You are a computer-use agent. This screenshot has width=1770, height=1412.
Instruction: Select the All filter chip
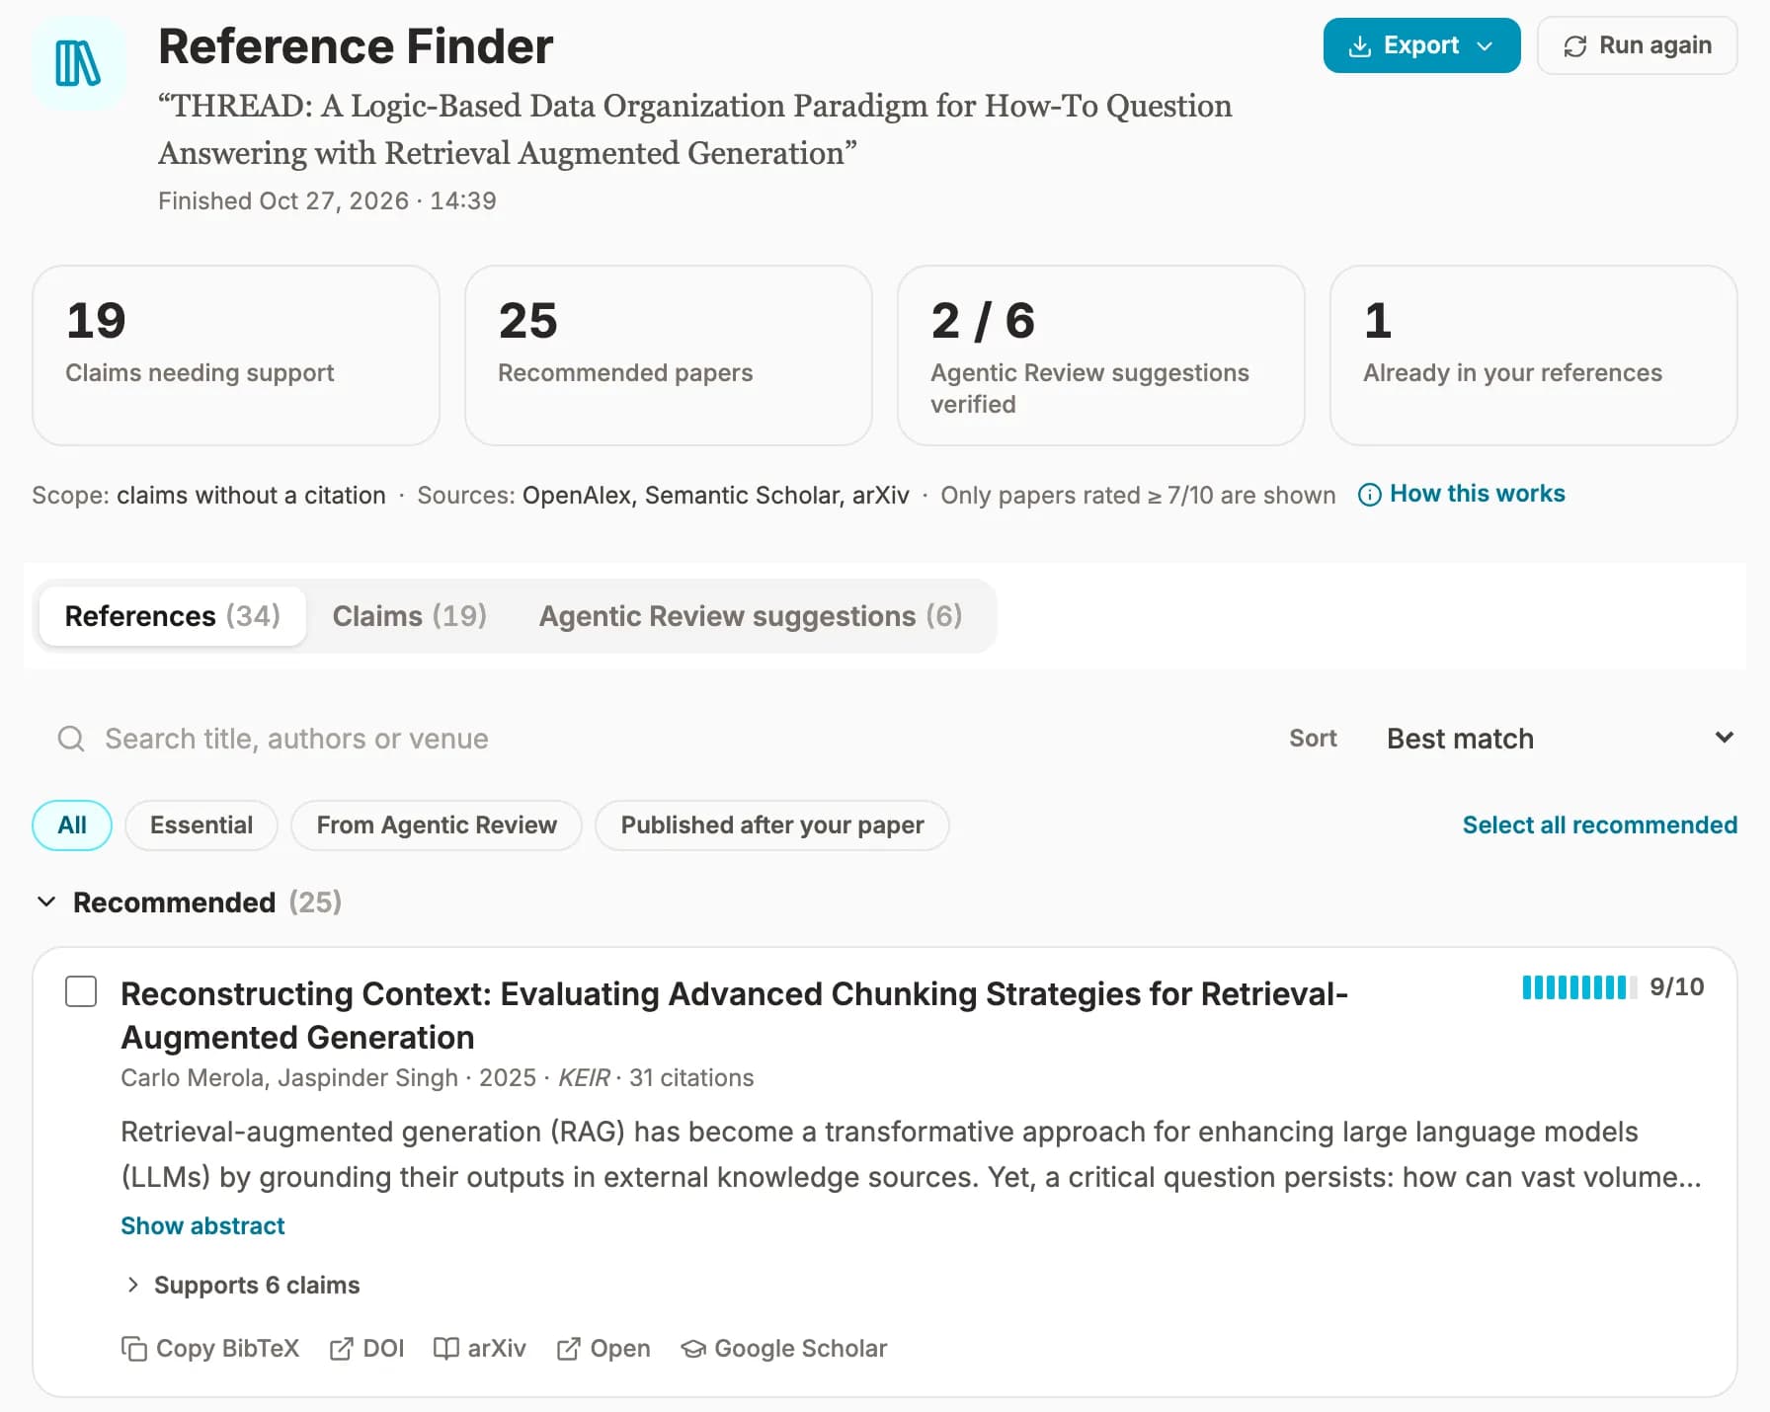(72, 825)
